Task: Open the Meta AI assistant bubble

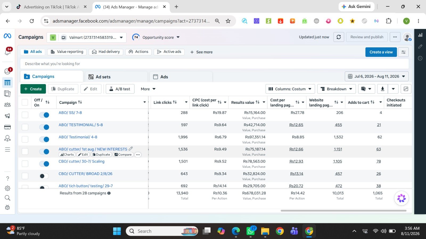Action: (402, 198)
